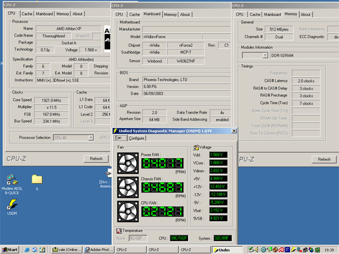Click the Power FAN icon in USDM

[x=128, y=163]
